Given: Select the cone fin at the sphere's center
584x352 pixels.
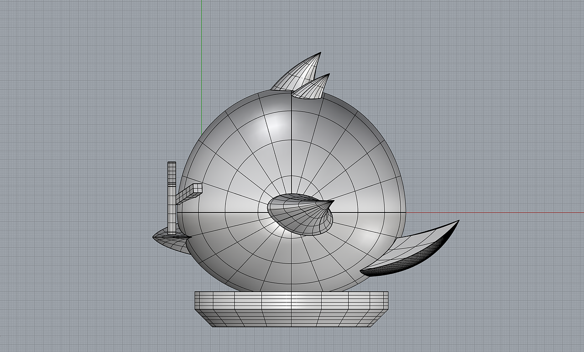Looking at the screenshot, I should click(300, 215).
